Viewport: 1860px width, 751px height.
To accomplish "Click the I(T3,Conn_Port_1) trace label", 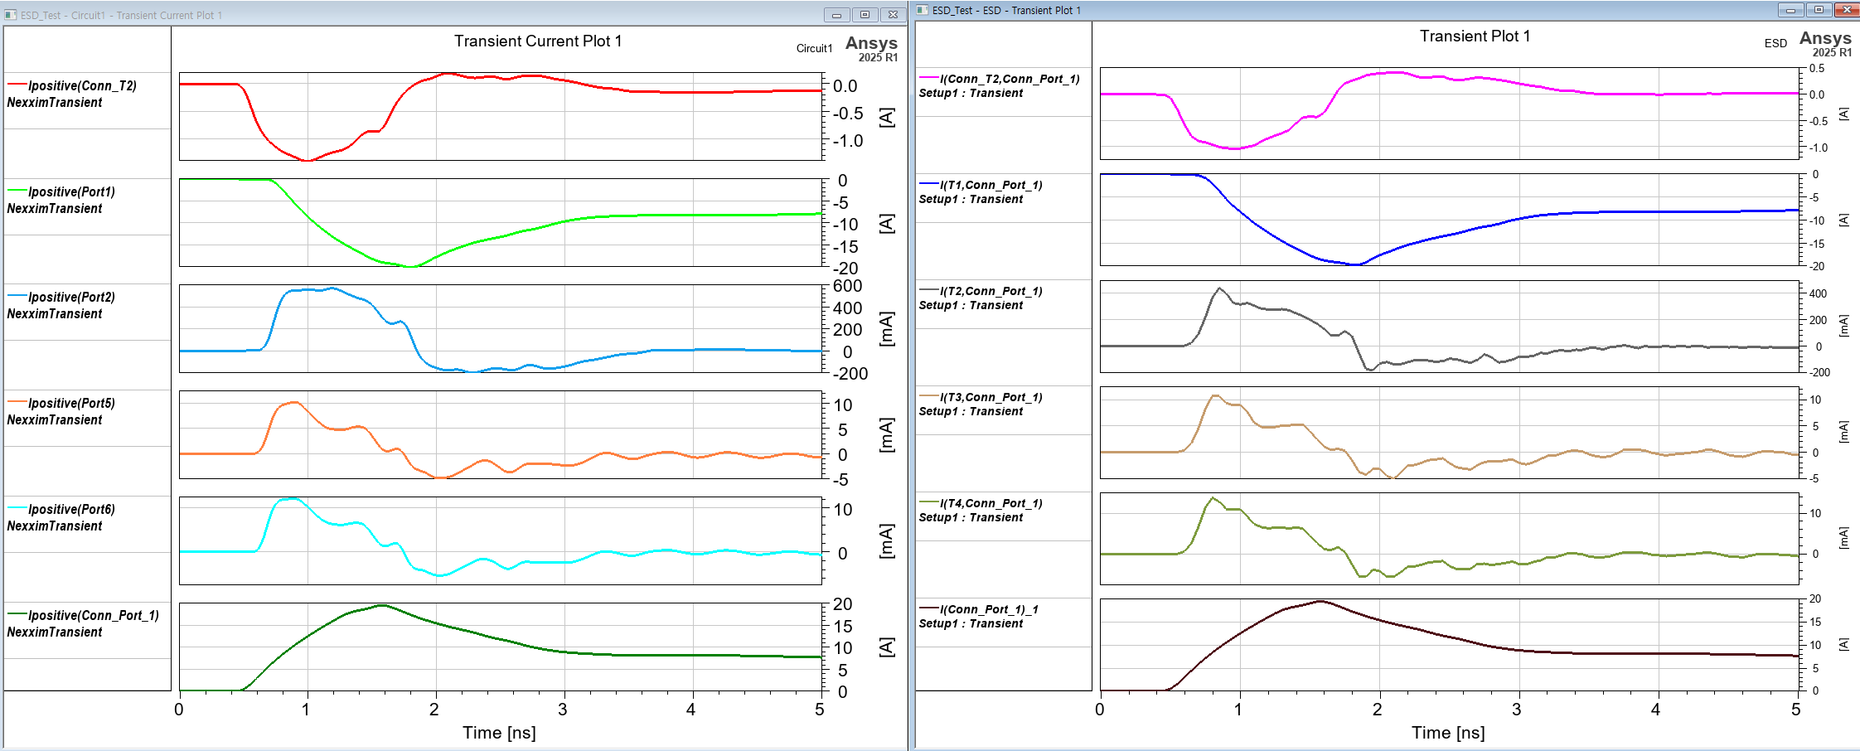I will pos(991,397).
